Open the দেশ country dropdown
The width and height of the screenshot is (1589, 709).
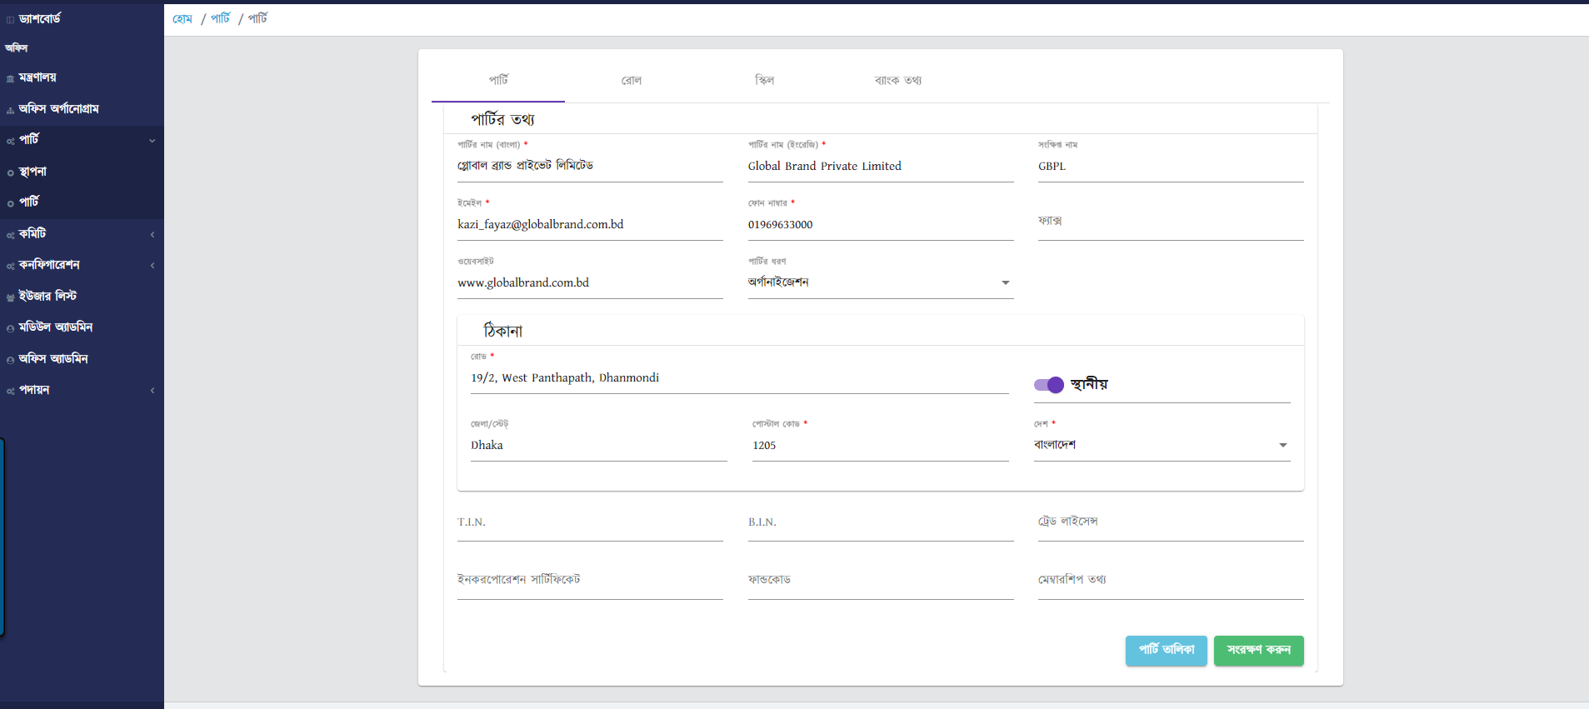click(1162, 445)
